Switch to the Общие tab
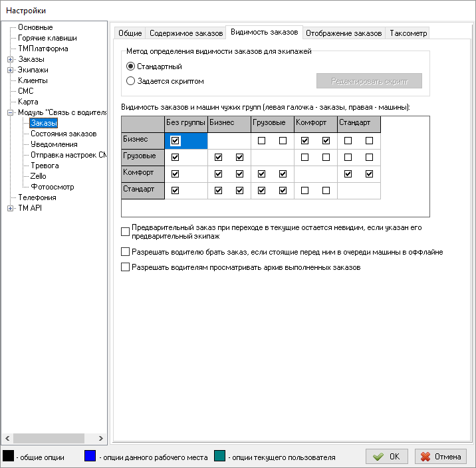Screen dimensions: 476x468 coord(130,33)
